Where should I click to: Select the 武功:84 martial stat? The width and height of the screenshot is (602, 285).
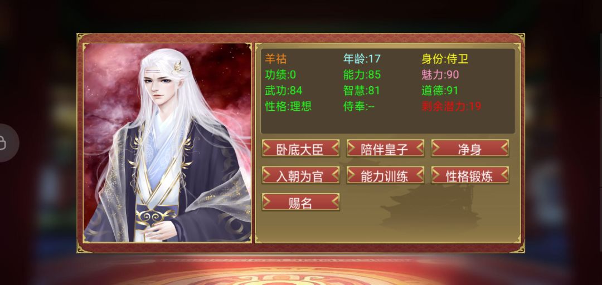(284, 91)
